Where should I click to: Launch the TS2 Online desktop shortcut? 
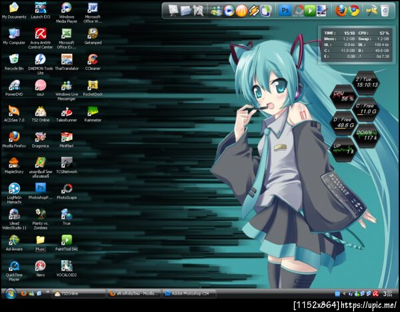[x=40, y=114]
